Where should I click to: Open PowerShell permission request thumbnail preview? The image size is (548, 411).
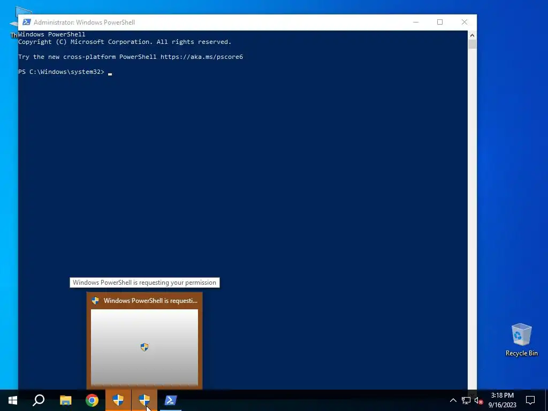click(144, 347)
